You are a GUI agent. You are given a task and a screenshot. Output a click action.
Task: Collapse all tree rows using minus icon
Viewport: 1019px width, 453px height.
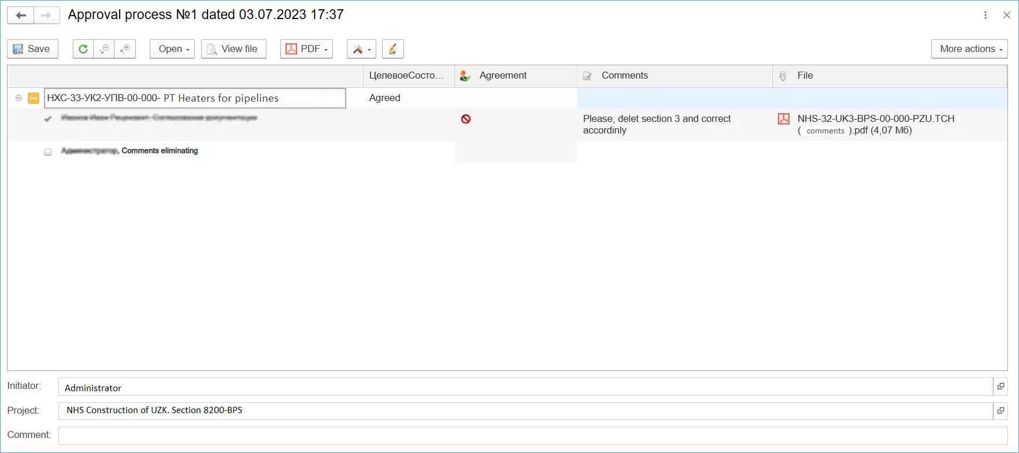pos(104,49)
